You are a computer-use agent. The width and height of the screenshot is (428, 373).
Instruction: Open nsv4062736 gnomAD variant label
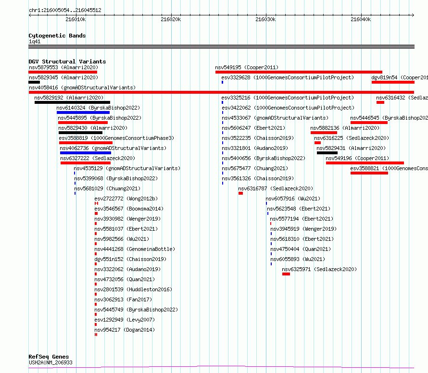tap(113, 148)
